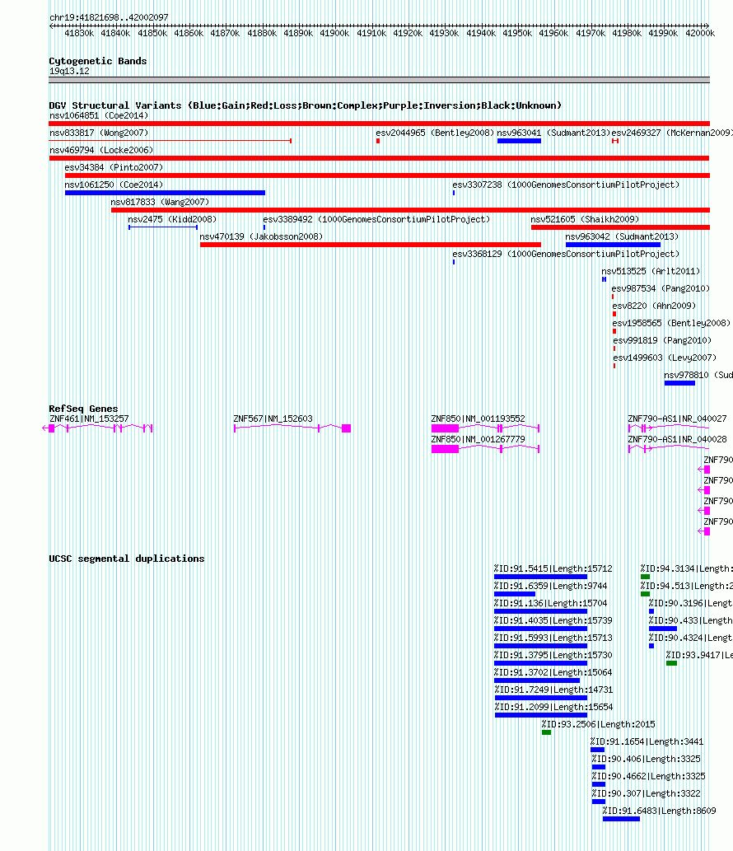Click the esv987534 (Pang2010) variant label
Screen dimensions: 733x851
661,289
